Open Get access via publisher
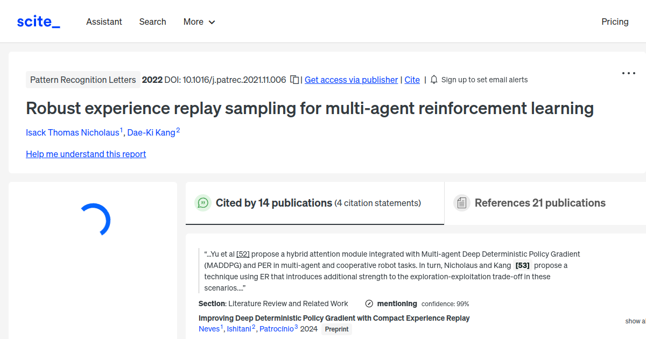Screen dimensions: 646x339 351,80
